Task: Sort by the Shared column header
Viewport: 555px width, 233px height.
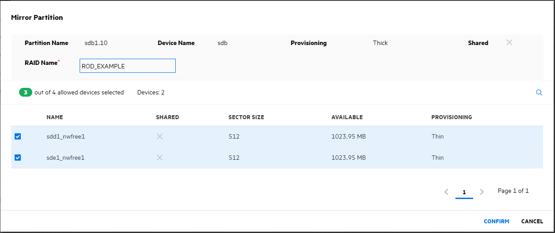Action: (x=167, y=117)
